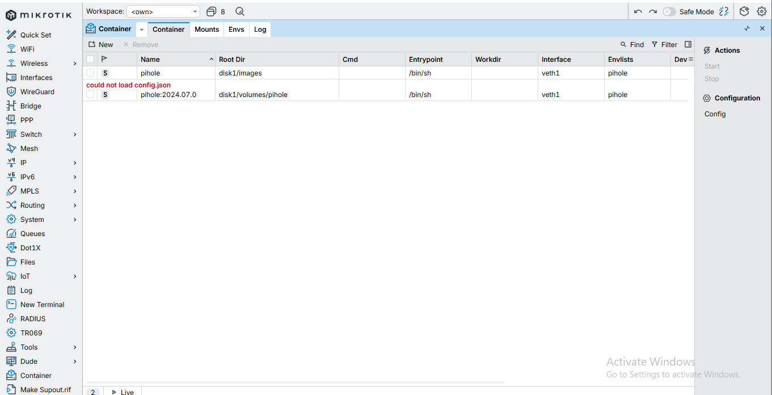Expand the Tools submenu

coord(75,347)
